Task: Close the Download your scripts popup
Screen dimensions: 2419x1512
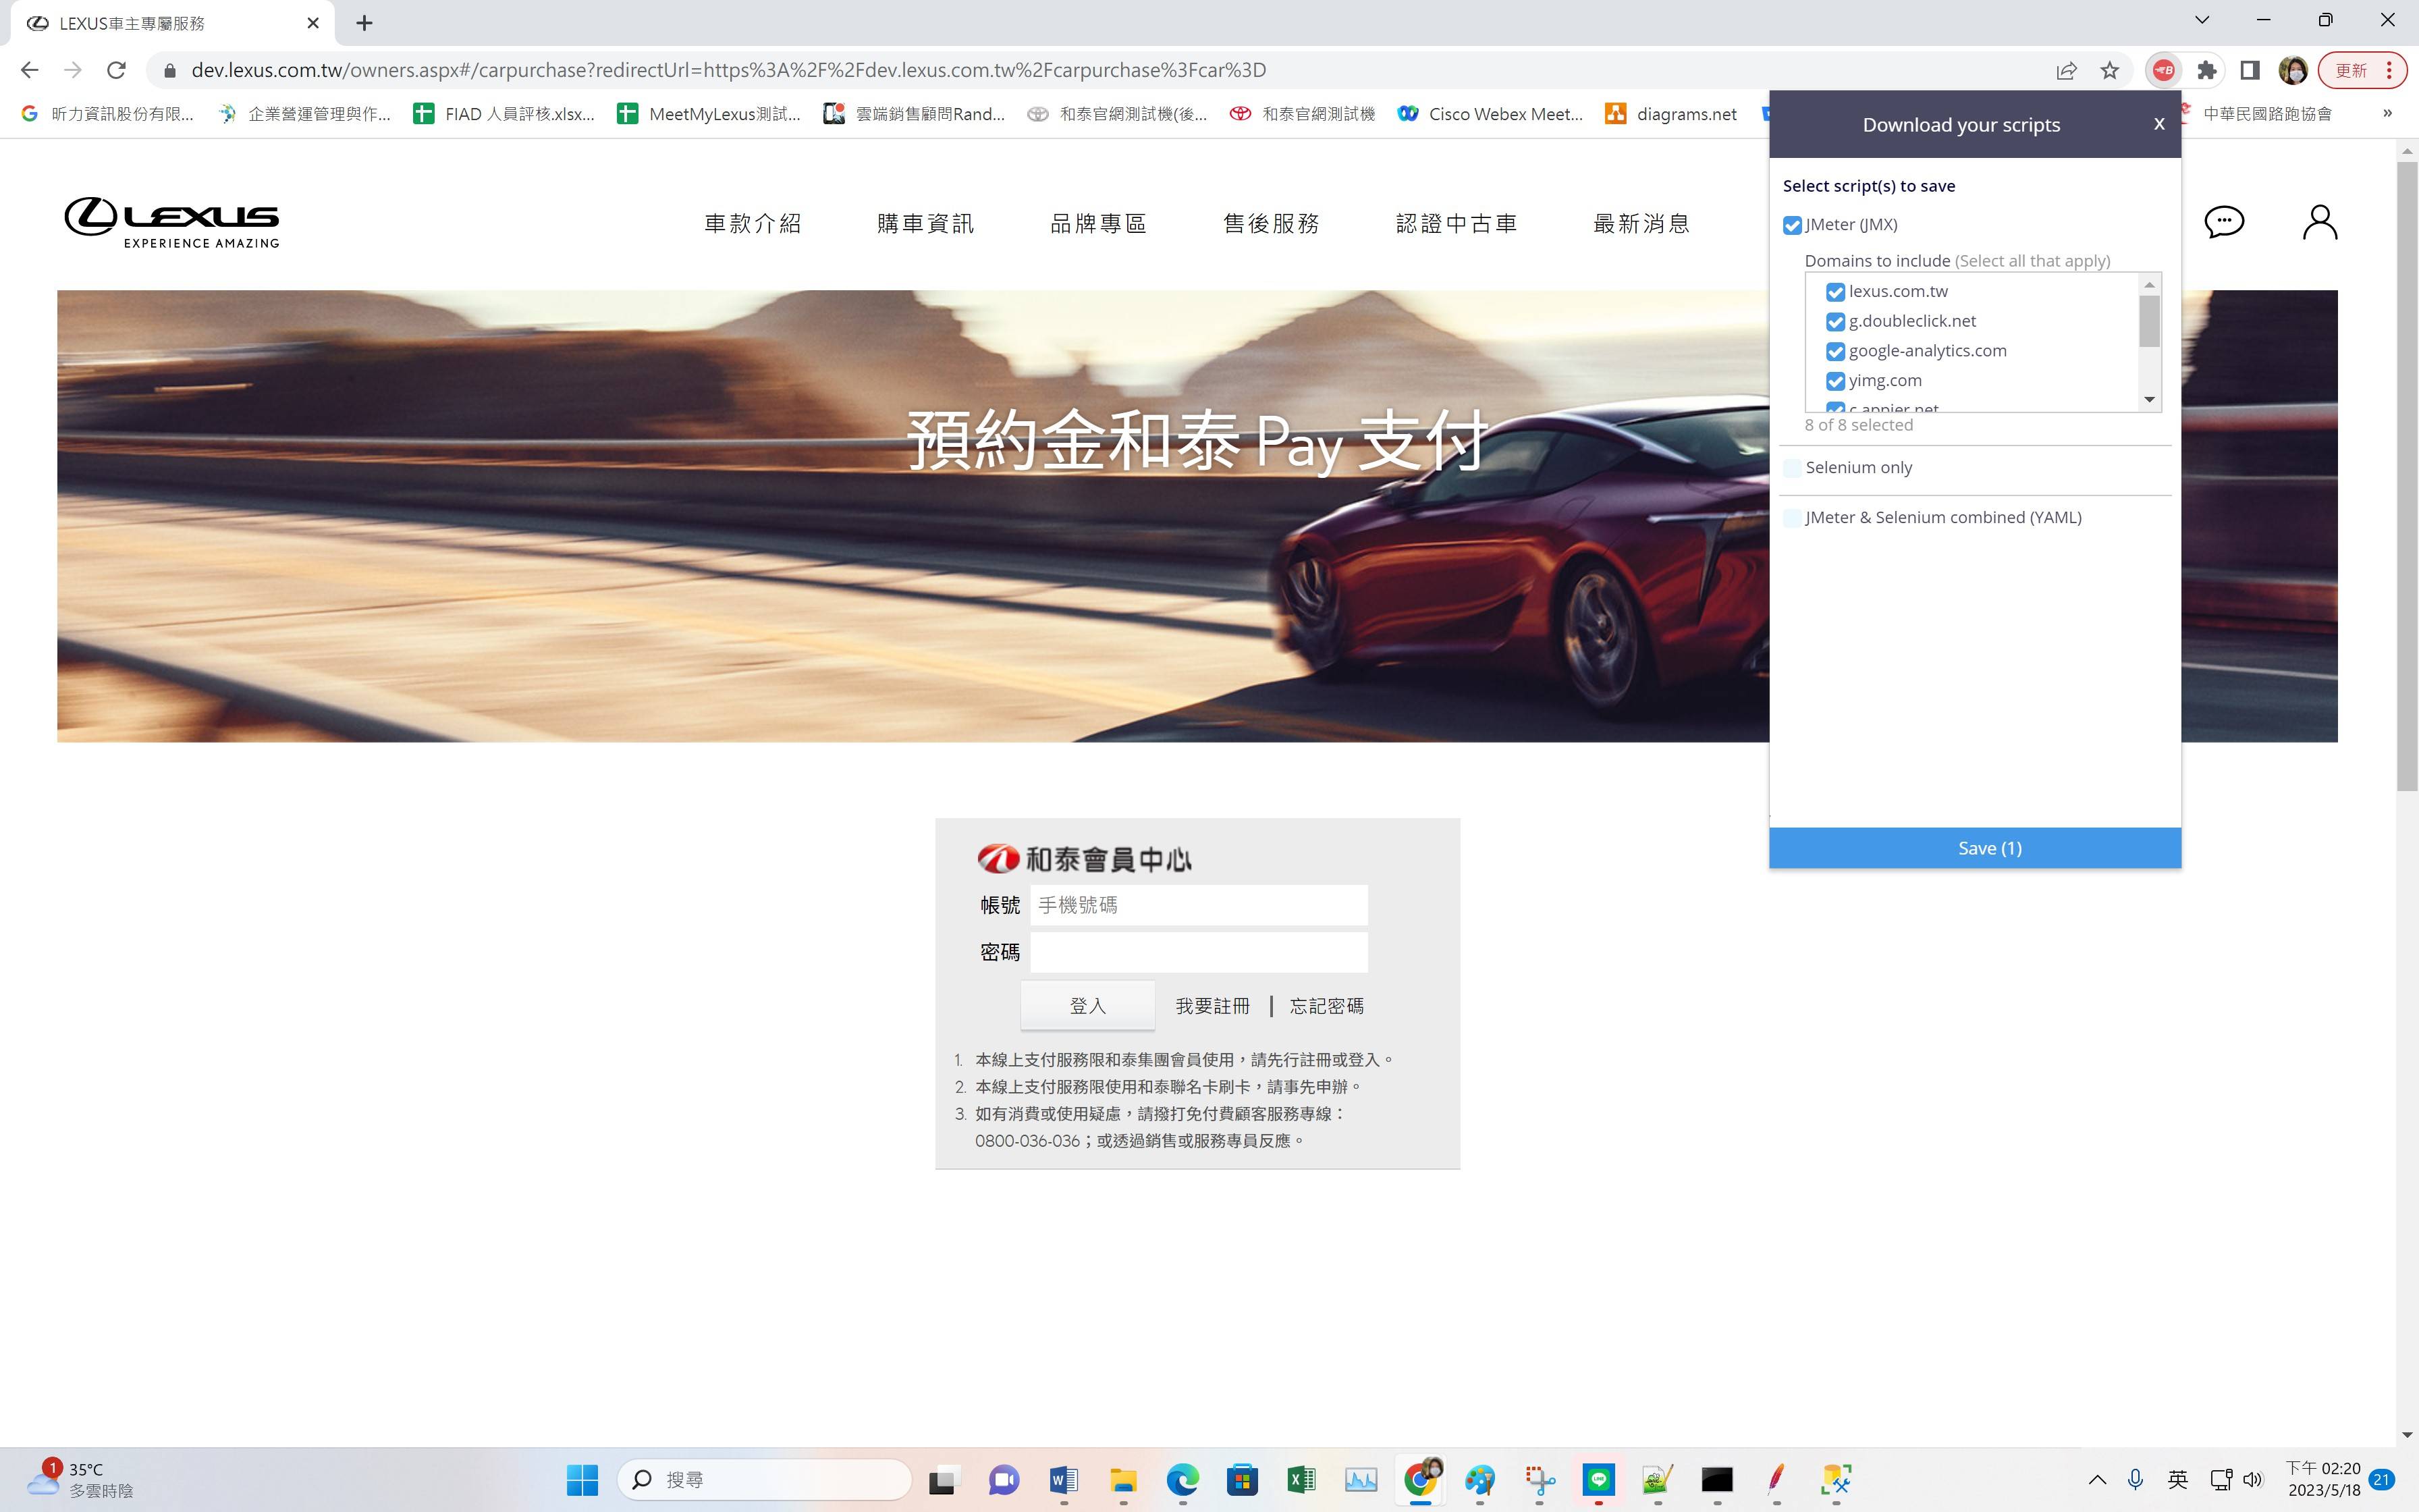Action: coord(2159,124)
